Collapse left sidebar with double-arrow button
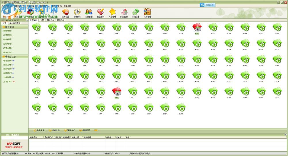This screenshot has width=288, height=156. coord(27,20)
